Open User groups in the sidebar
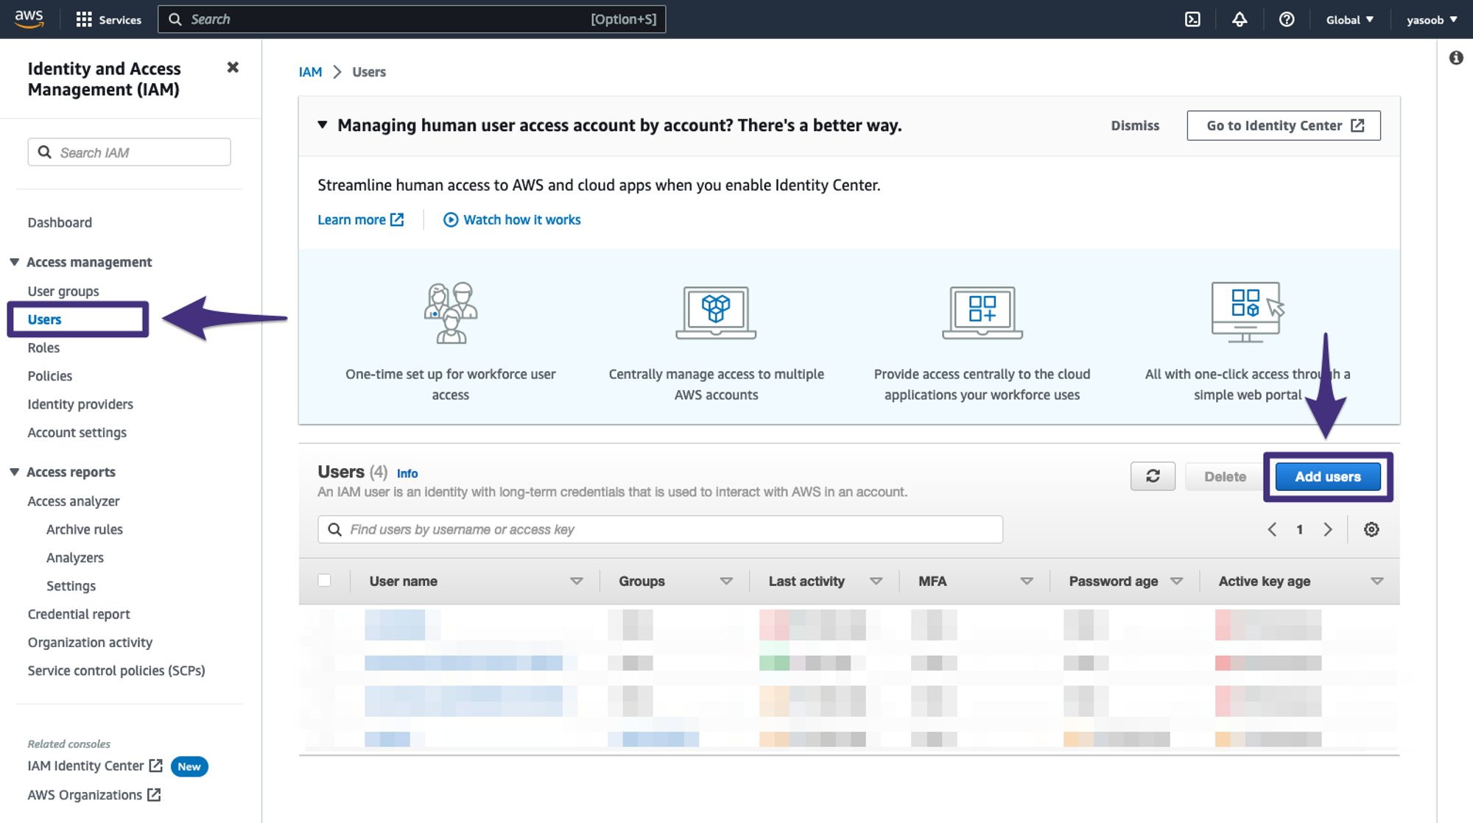 (x=63, y=292)
